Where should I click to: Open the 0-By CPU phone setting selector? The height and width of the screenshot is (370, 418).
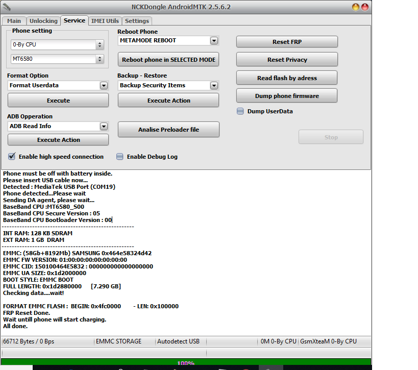(x=57, y=44)
